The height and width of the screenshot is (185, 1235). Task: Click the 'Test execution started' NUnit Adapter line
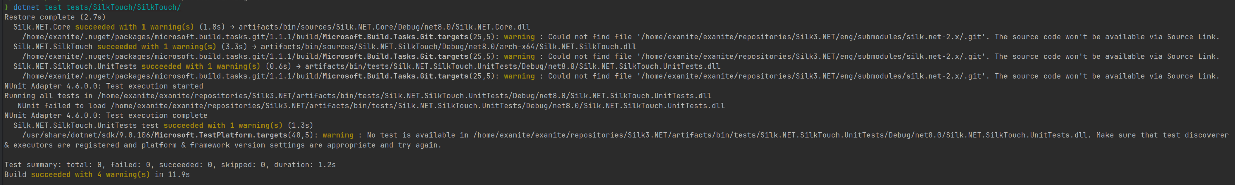(104, 86)
